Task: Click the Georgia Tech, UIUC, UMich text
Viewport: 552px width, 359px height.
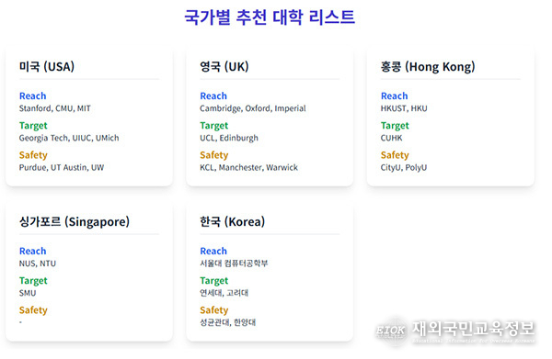Action: pyautogui.click(x=69, y=138)
